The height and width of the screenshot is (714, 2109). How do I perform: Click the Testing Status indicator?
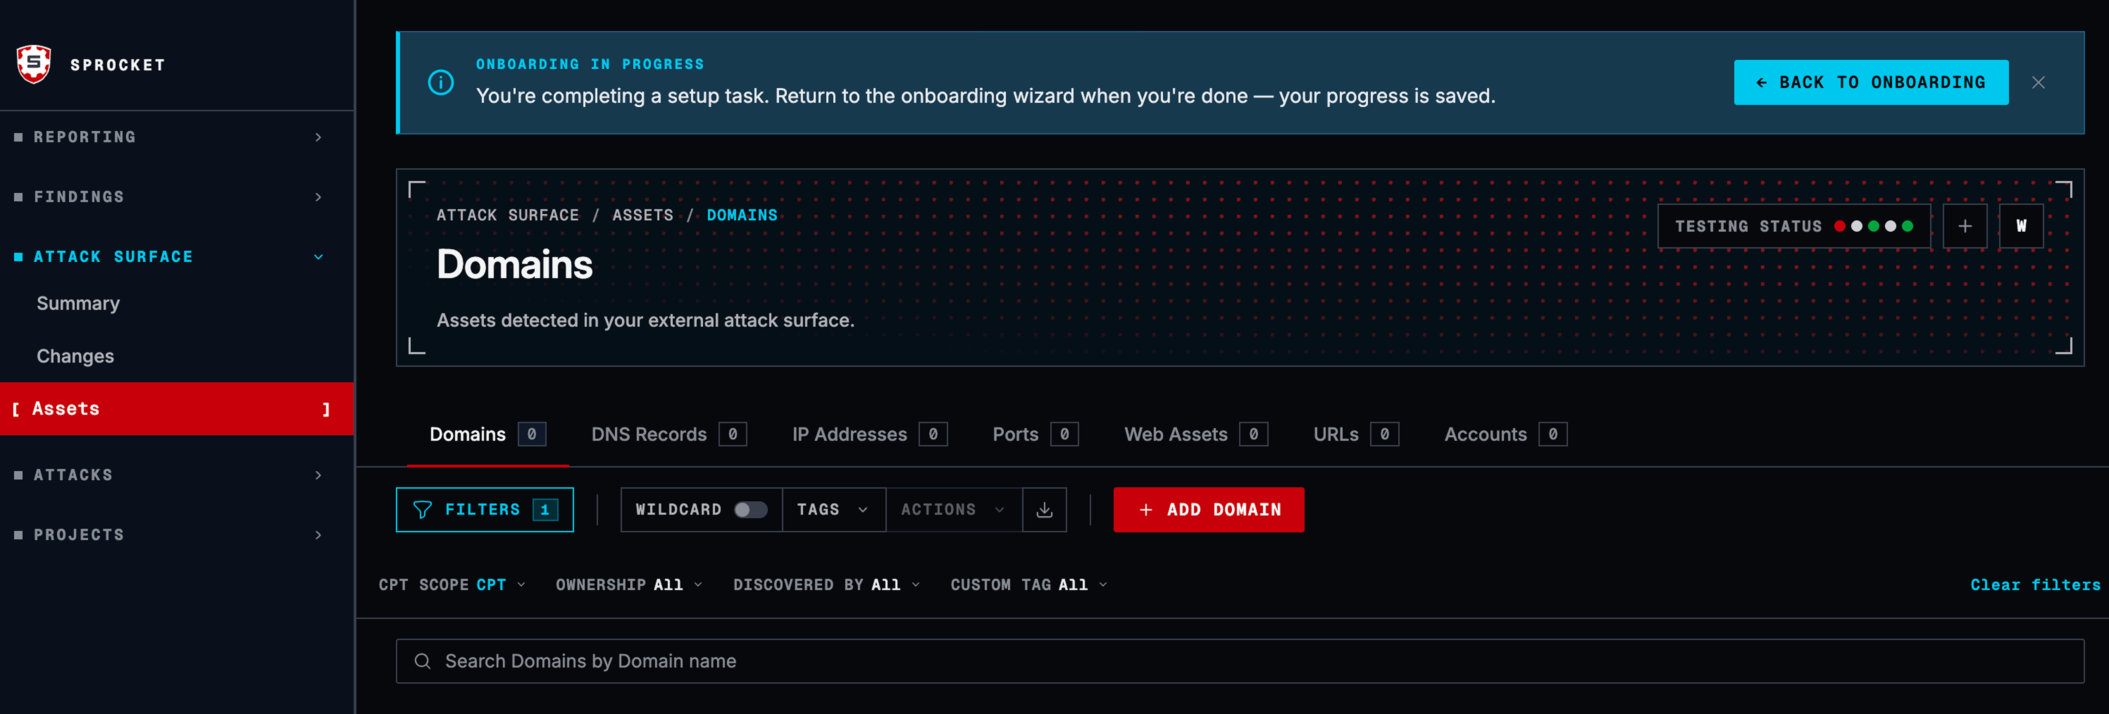1794,226
